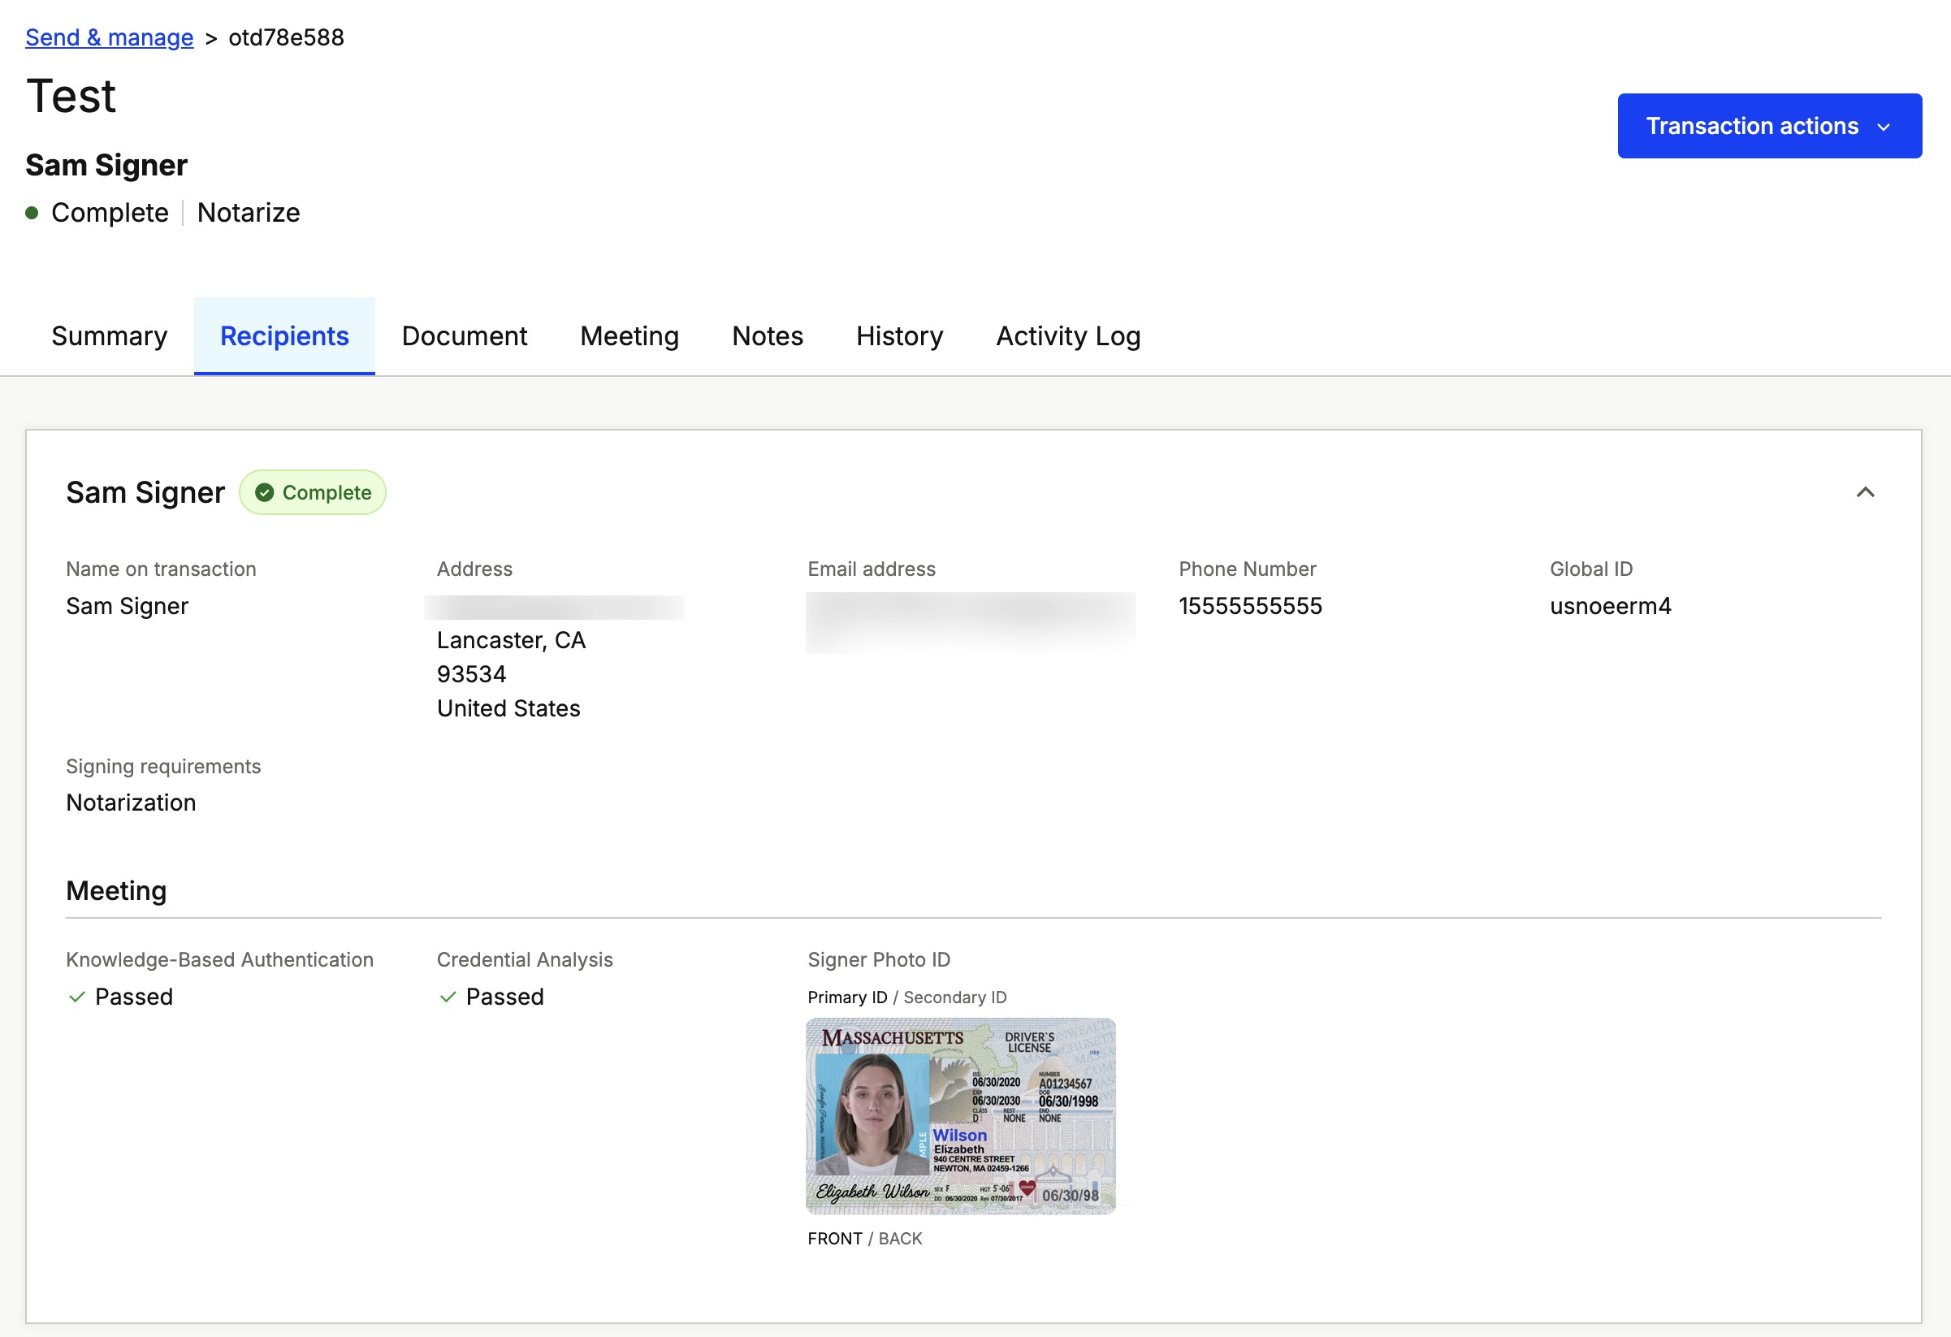Show the BACK of the ID
This screenshot has width=1951, height=1337.
pos(900,1239)
